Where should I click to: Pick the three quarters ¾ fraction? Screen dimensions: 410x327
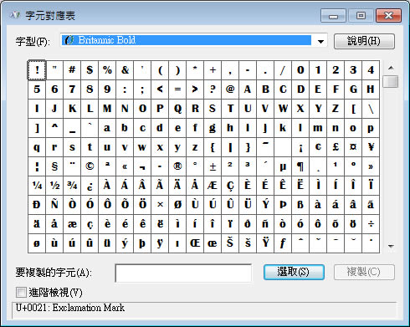pyautogui.click(x=72, y=186)
